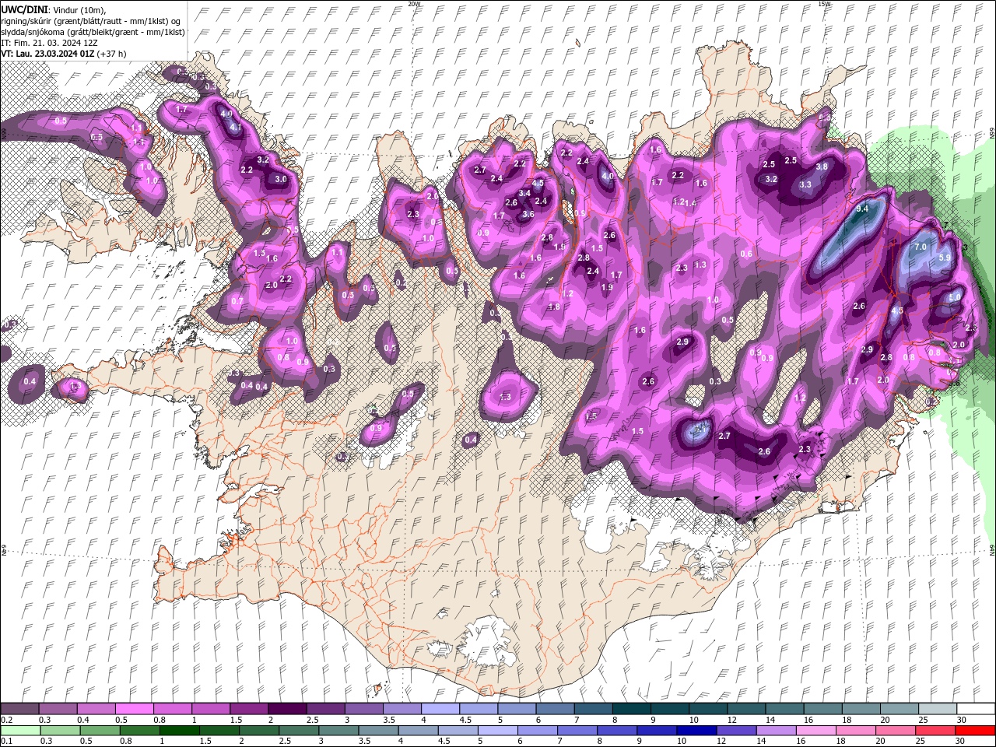This screenshot has height=747, width=996.
Task: Click the 3.6 value label in north Iceland
Action: (x=528, y=214)
